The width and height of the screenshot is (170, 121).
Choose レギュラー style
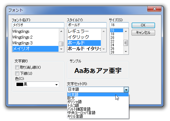tap(84, 32)
